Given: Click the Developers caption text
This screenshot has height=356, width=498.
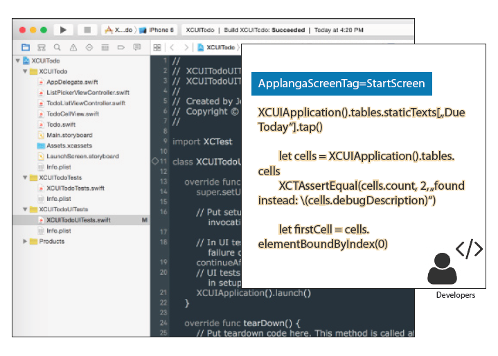Looking at the screenshot, I should point(456,295).
